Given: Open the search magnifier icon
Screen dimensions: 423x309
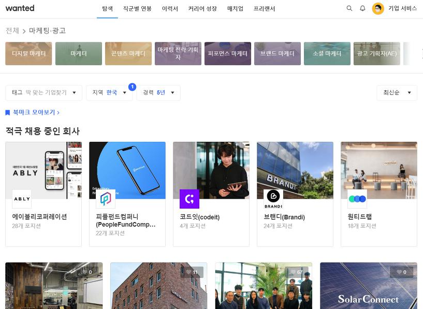Looking at the screenshot, I should coord(349,8).
